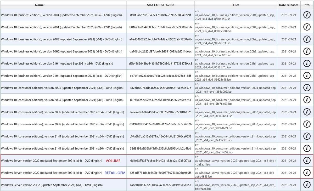Open info for consumer editions 20H2 x64 row
The image size is (314, 191).
pyautogui.click(x=306, y=112)
